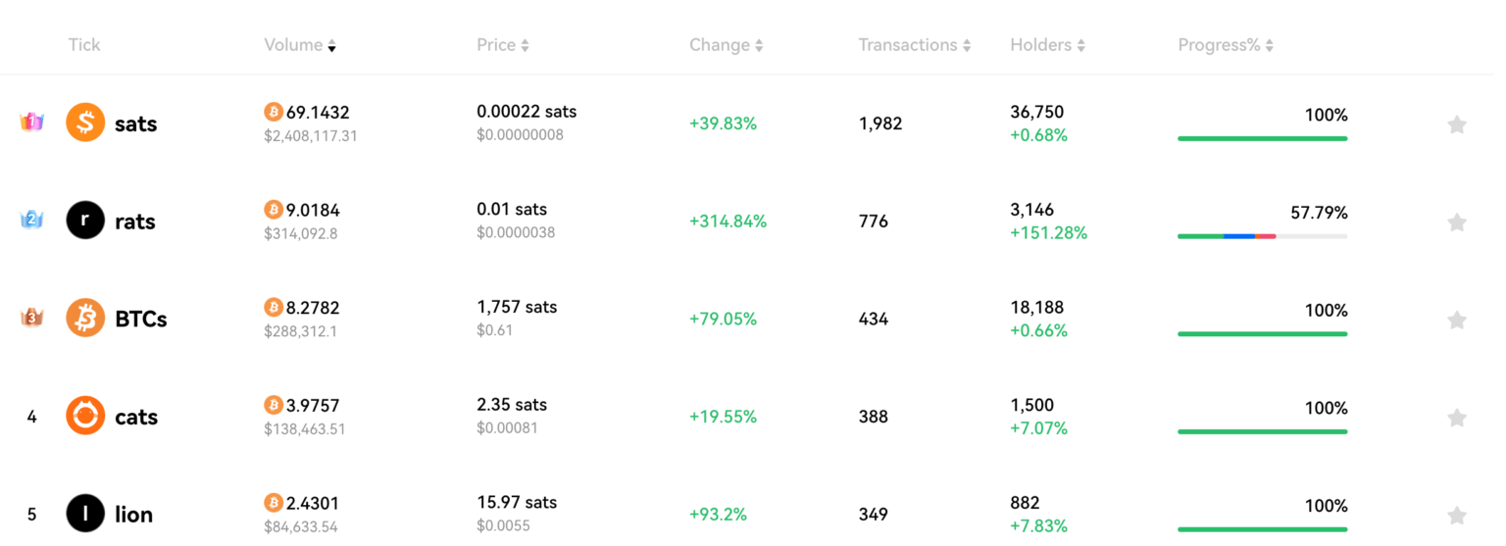Click the rank 3 crown badge
1506x546 pixels.
[x=31, y=318]
